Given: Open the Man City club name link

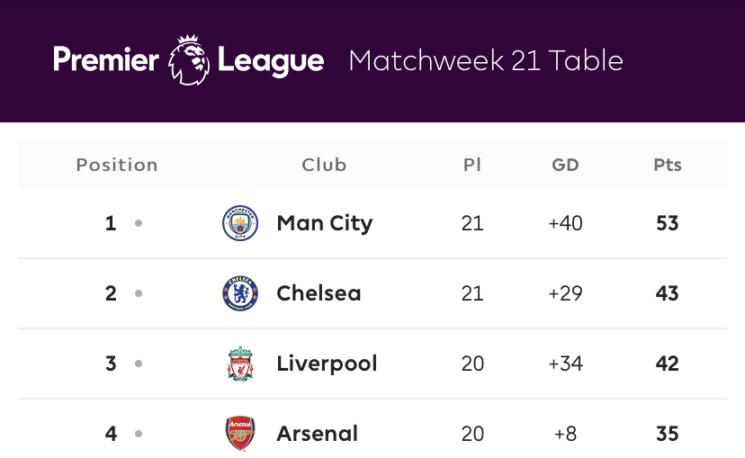Looking at the screenshot, I should [x=325, y=223].
